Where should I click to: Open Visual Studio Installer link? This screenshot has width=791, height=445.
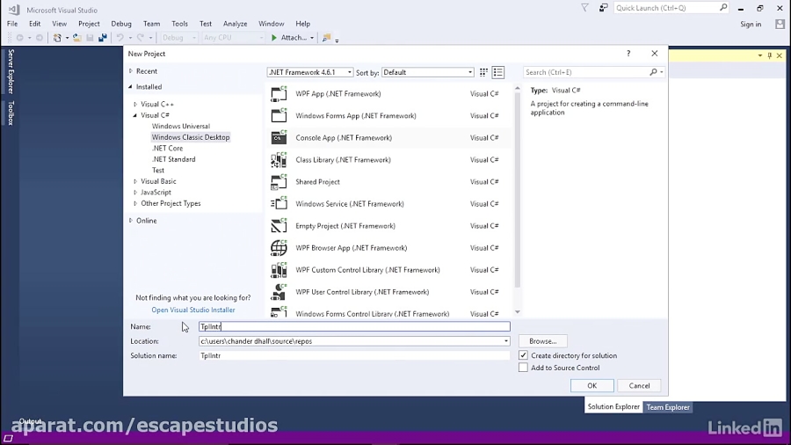[193, 310]
